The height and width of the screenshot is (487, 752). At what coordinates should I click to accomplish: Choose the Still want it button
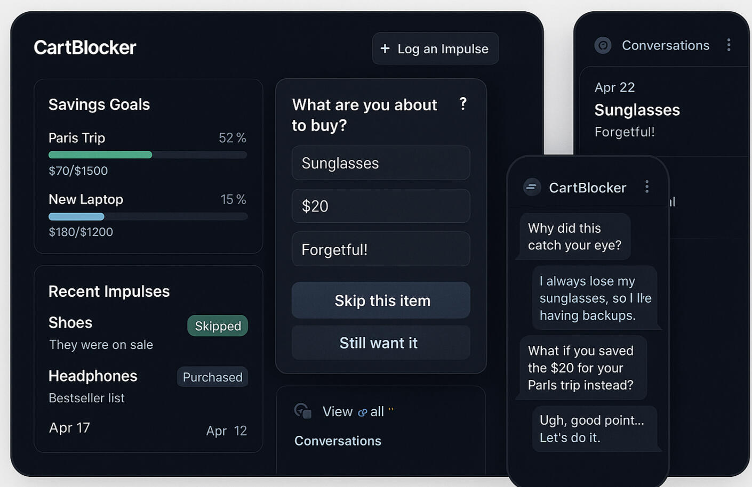[x=381, y=343]
